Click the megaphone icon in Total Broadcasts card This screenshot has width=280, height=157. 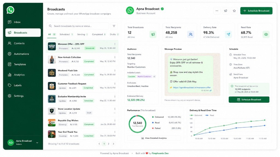tap(153, 34)
